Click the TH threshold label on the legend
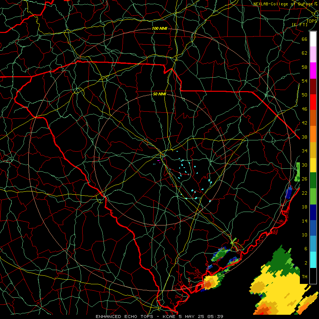Viewport: 319px width, 319px height. (x=304, y=277)
